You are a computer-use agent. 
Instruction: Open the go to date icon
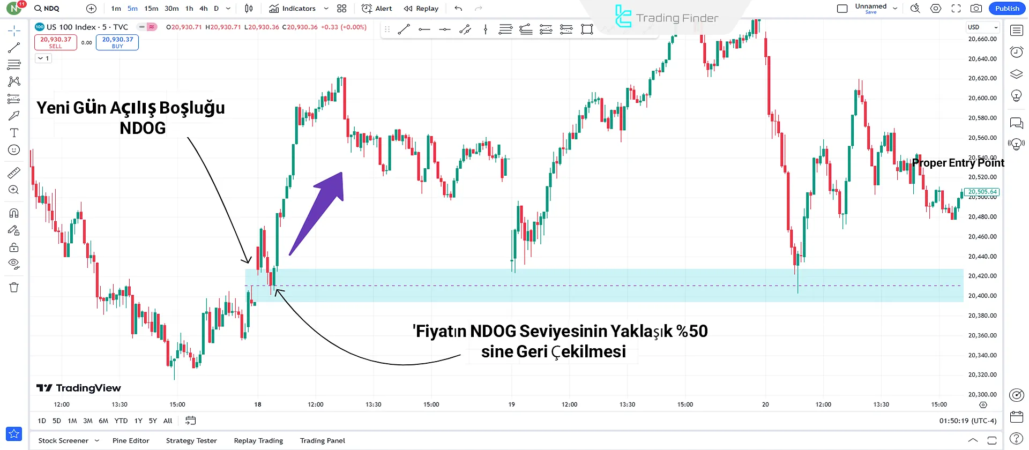(190, 421)
